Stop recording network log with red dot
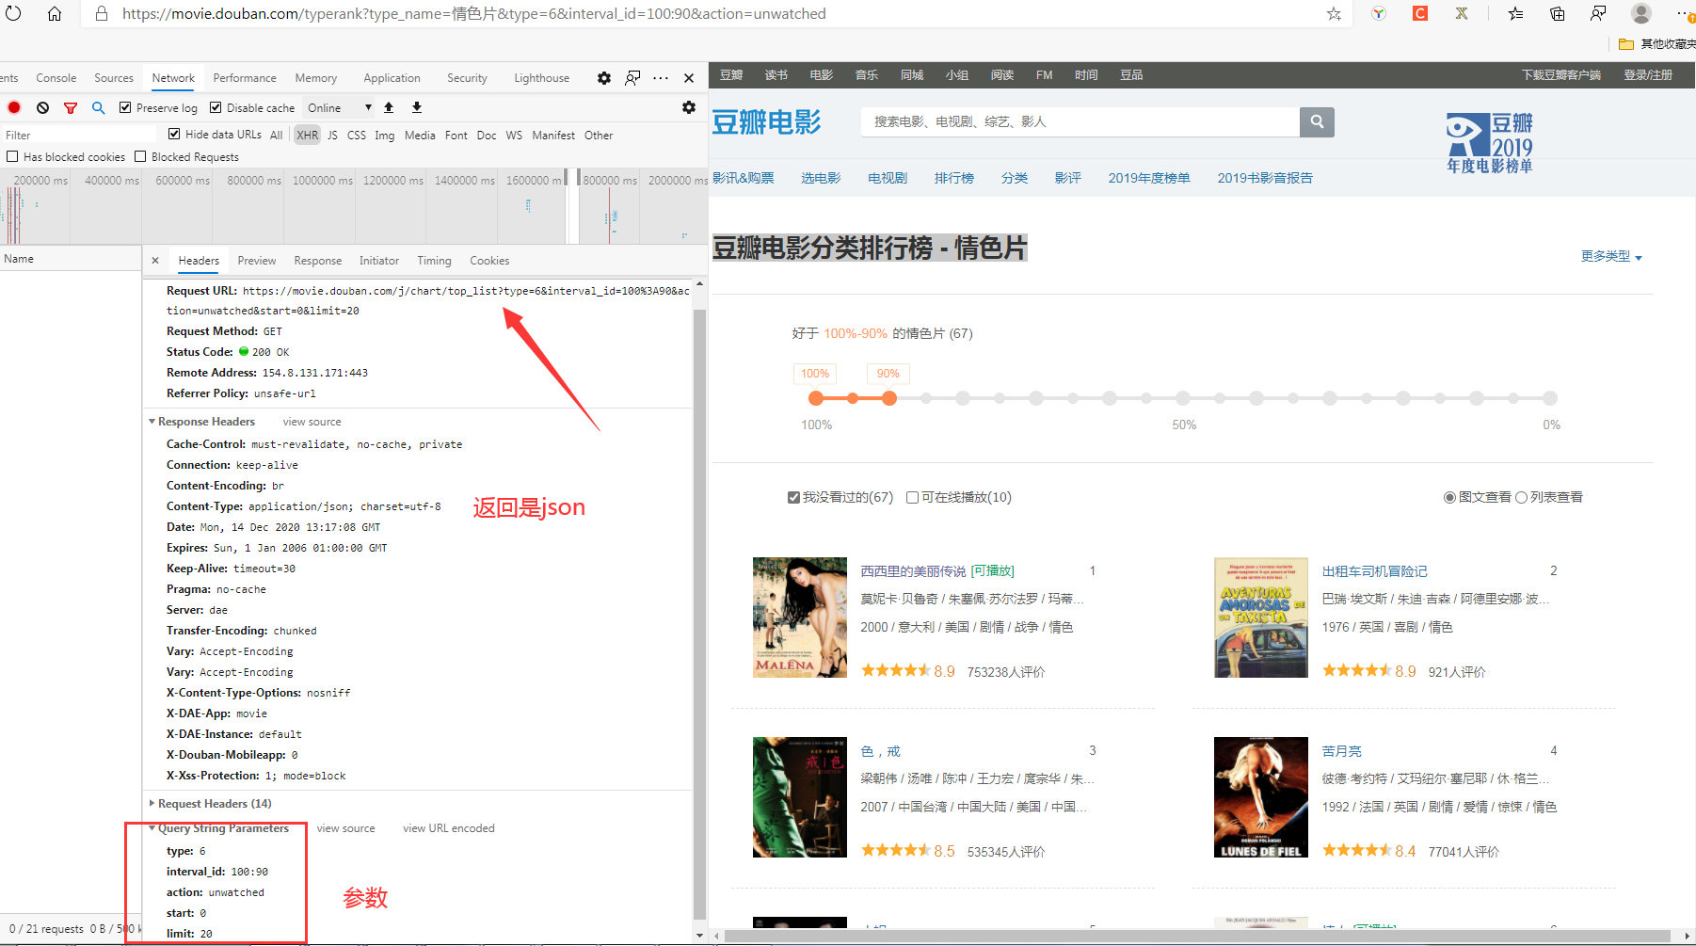 click(14, 107)
